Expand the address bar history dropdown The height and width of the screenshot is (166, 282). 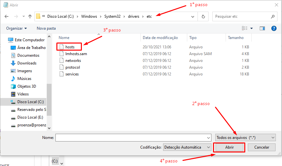tap(193, 17)
